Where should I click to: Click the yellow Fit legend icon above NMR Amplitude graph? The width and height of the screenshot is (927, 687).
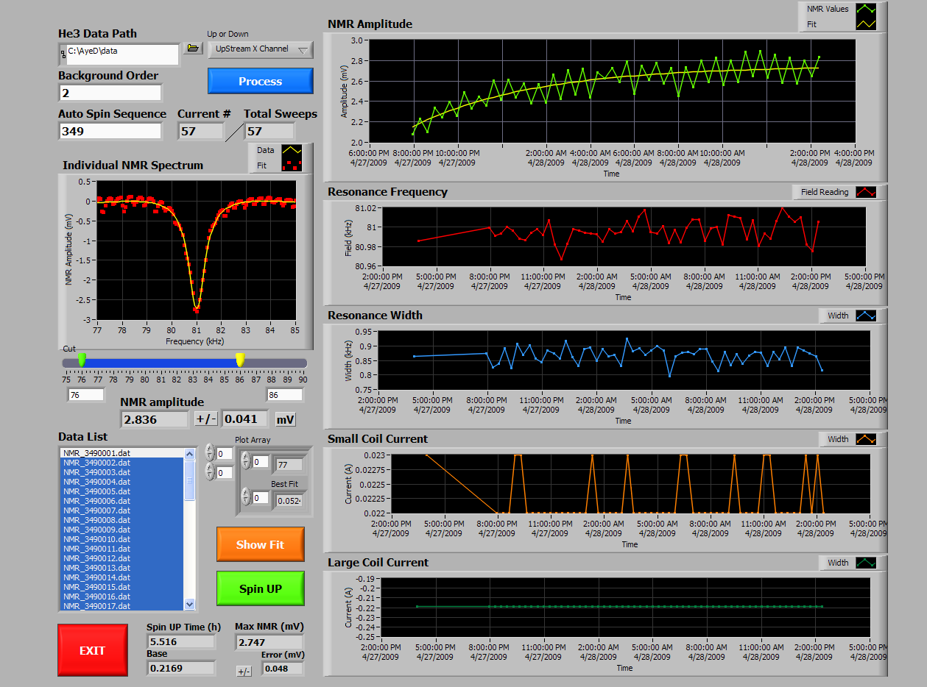coord(867,24)
